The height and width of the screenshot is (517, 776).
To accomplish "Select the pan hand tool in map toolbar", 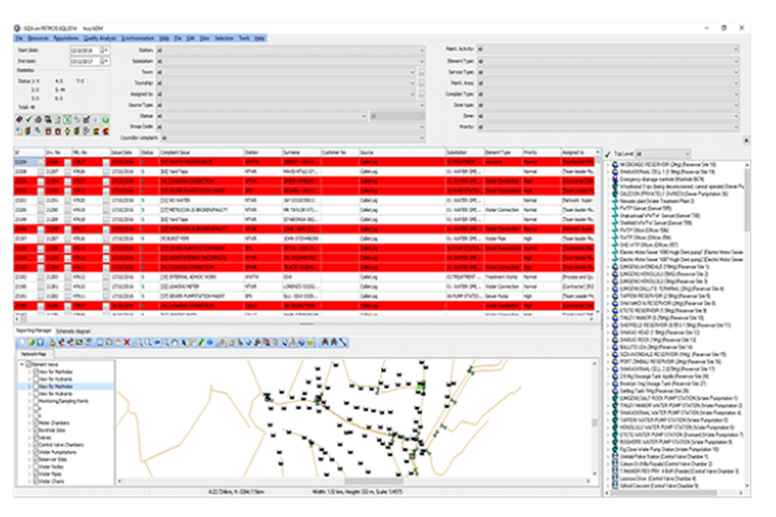I will [174, 342].
